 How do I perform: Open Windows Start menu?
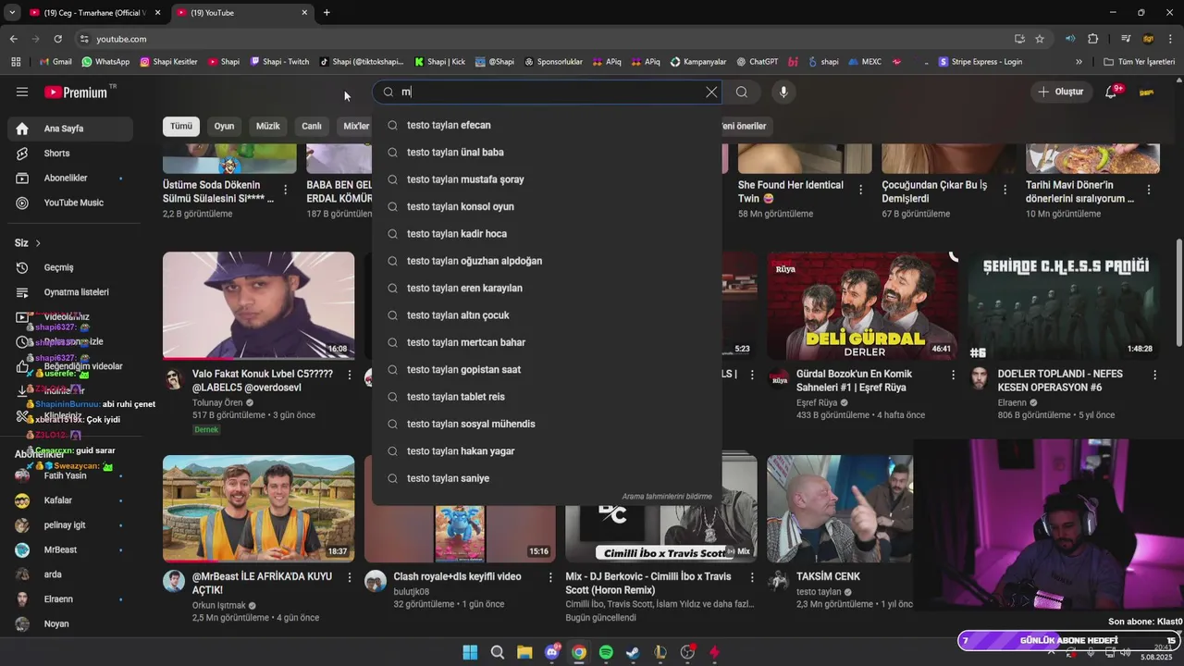coord(470,652)
